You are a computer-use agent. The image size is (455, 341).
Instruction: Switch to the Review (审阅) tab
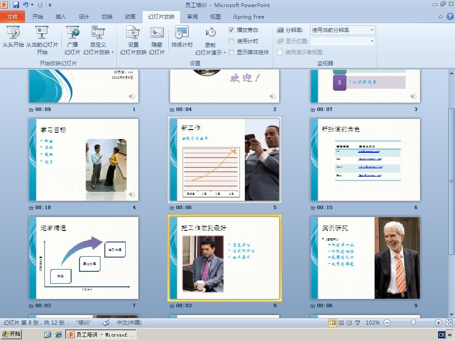click(x=192, y=17)
